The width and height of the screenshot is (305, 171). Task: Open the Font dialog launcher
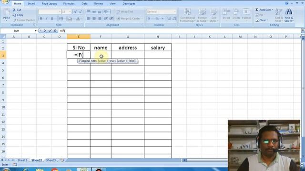pos(82,25)
